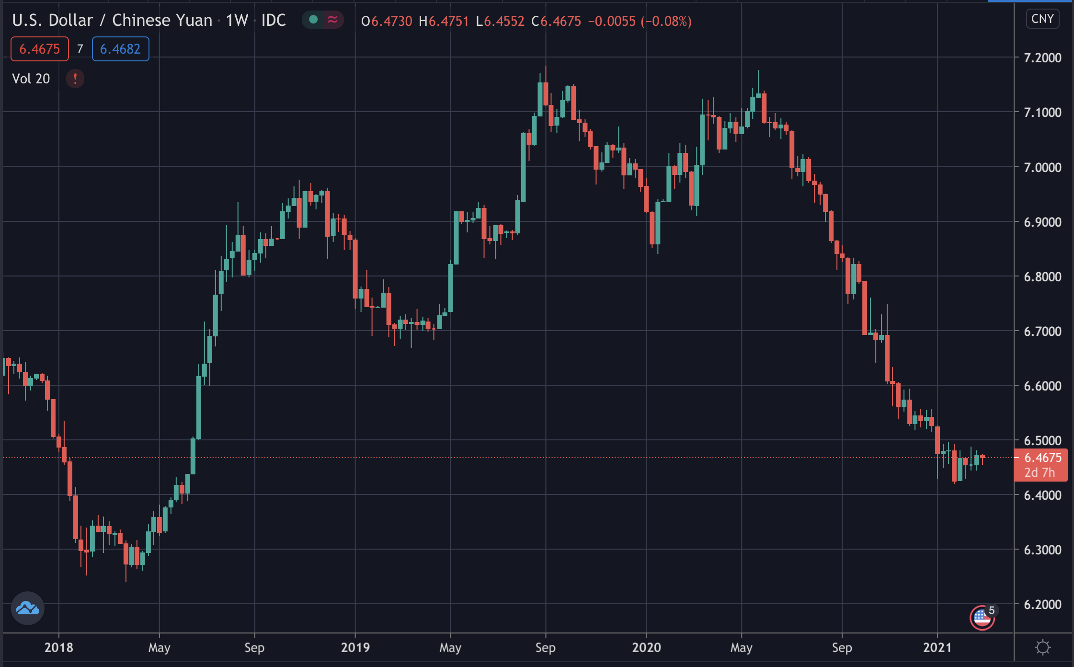Click the 7.2000 price axis label
1074x667 pixels.
coord(1042,57)
